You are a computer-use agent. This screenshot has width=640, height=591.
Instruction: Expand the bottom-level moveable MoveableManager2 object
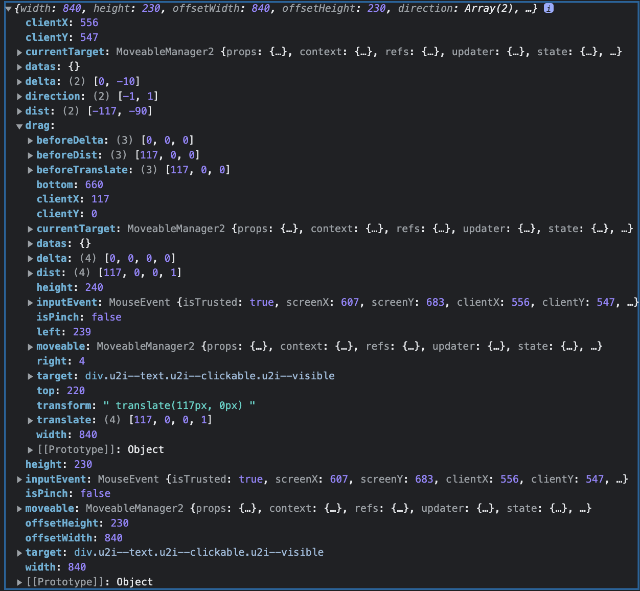(19, 508)
